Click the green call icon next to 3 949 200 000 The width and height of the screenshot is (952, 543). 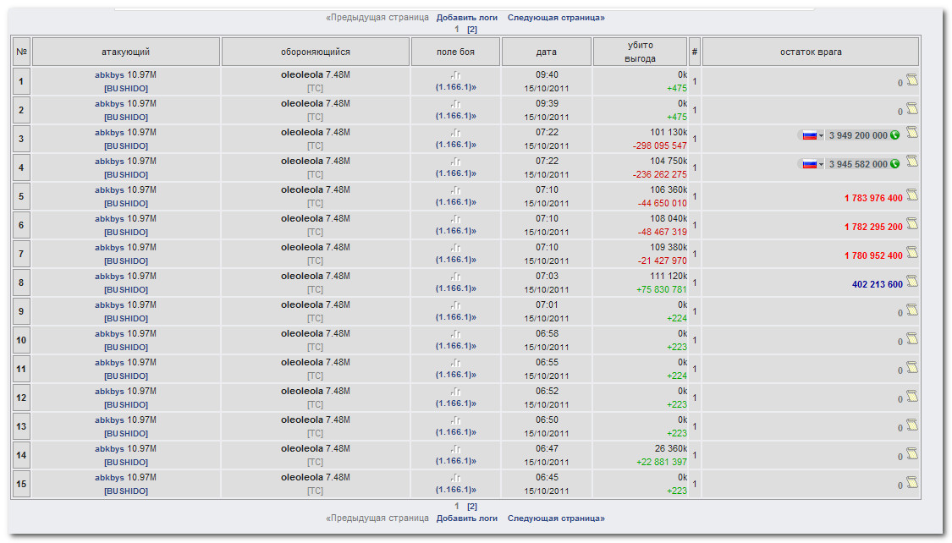tap(894, 135)
